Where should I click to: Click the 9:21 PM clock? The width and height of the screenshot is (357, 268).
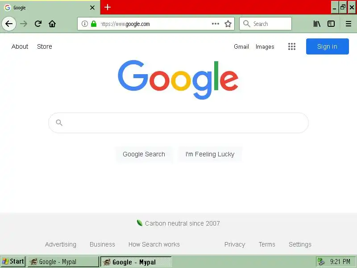[x=340, y=262]
